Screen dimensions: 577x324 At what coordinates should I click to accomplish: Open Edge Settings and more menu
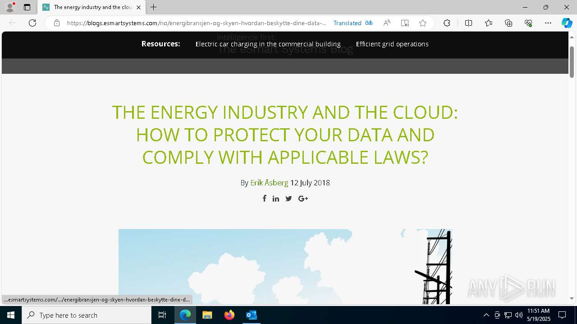548,23
